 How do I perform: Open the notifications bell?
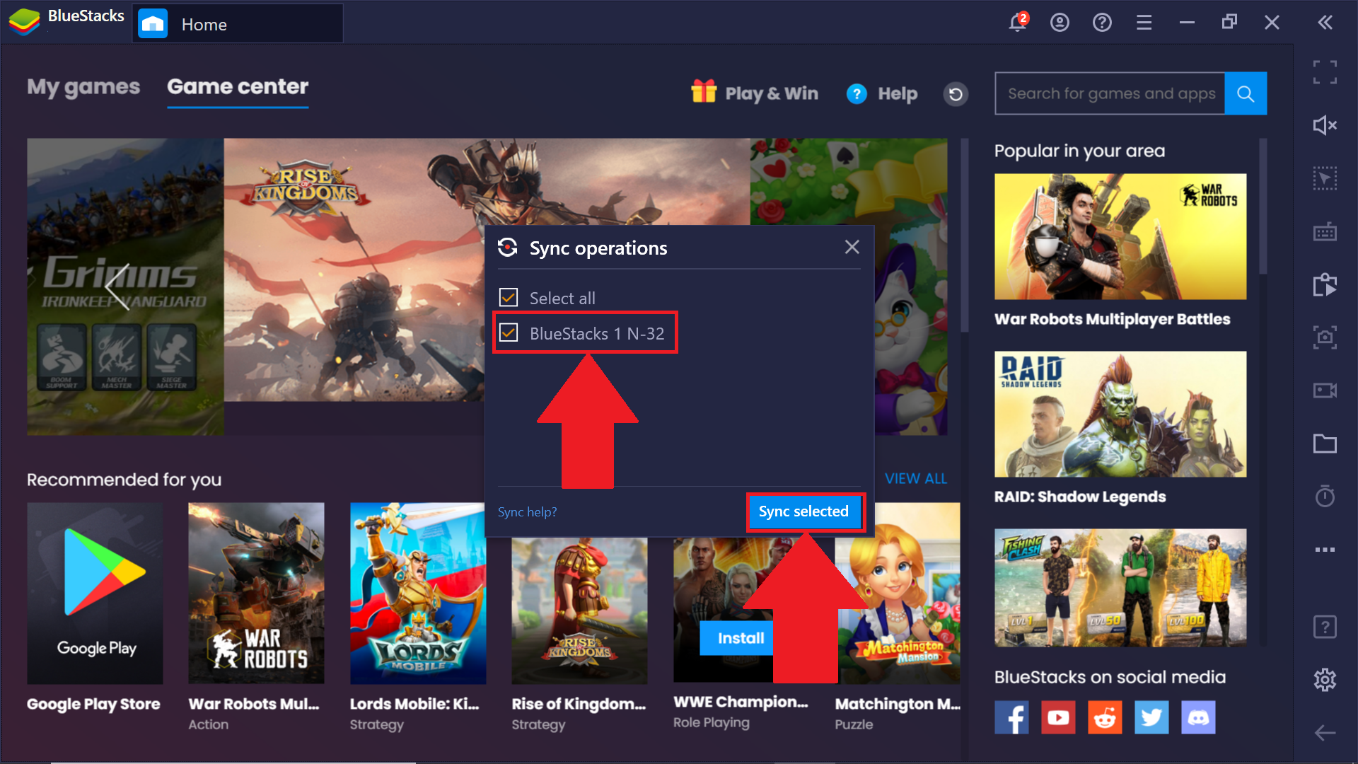click(x=1017, y=23)
